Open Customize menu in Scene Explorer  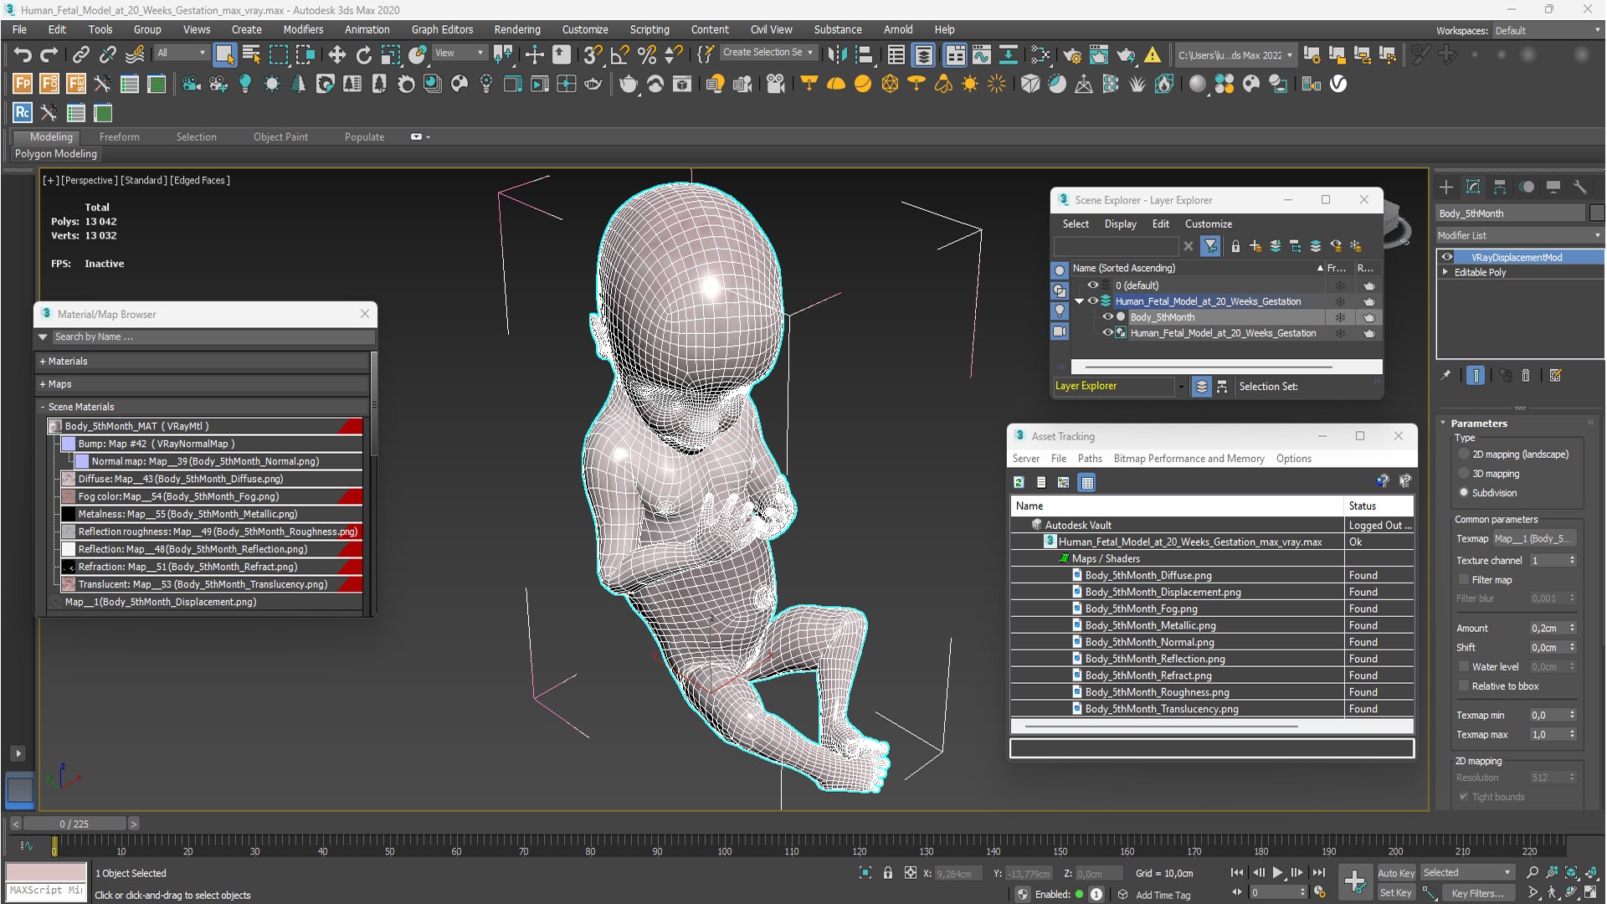pos(1209,224)
